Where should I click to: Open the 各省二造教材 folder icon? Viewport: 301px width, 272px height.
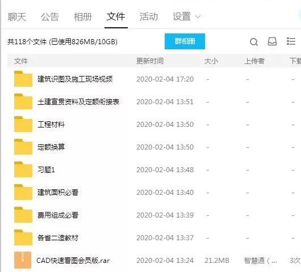click(23, 237)
